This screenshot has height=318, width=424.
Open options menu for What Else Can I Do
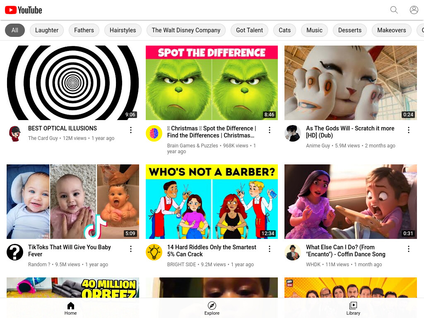[x=409, y=249]
